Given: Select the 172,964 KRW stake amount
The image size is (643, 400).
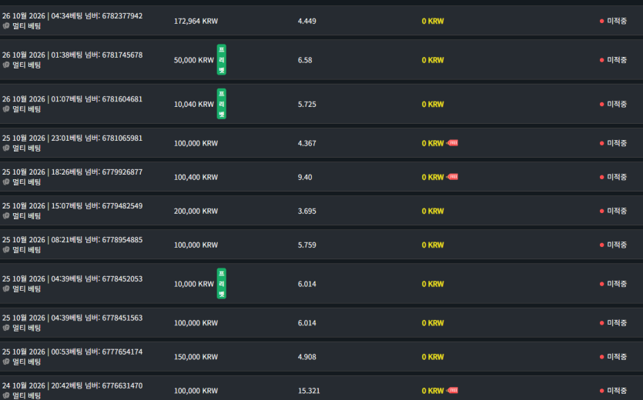Looking at the screenshot, I should (x=196, y=21).
